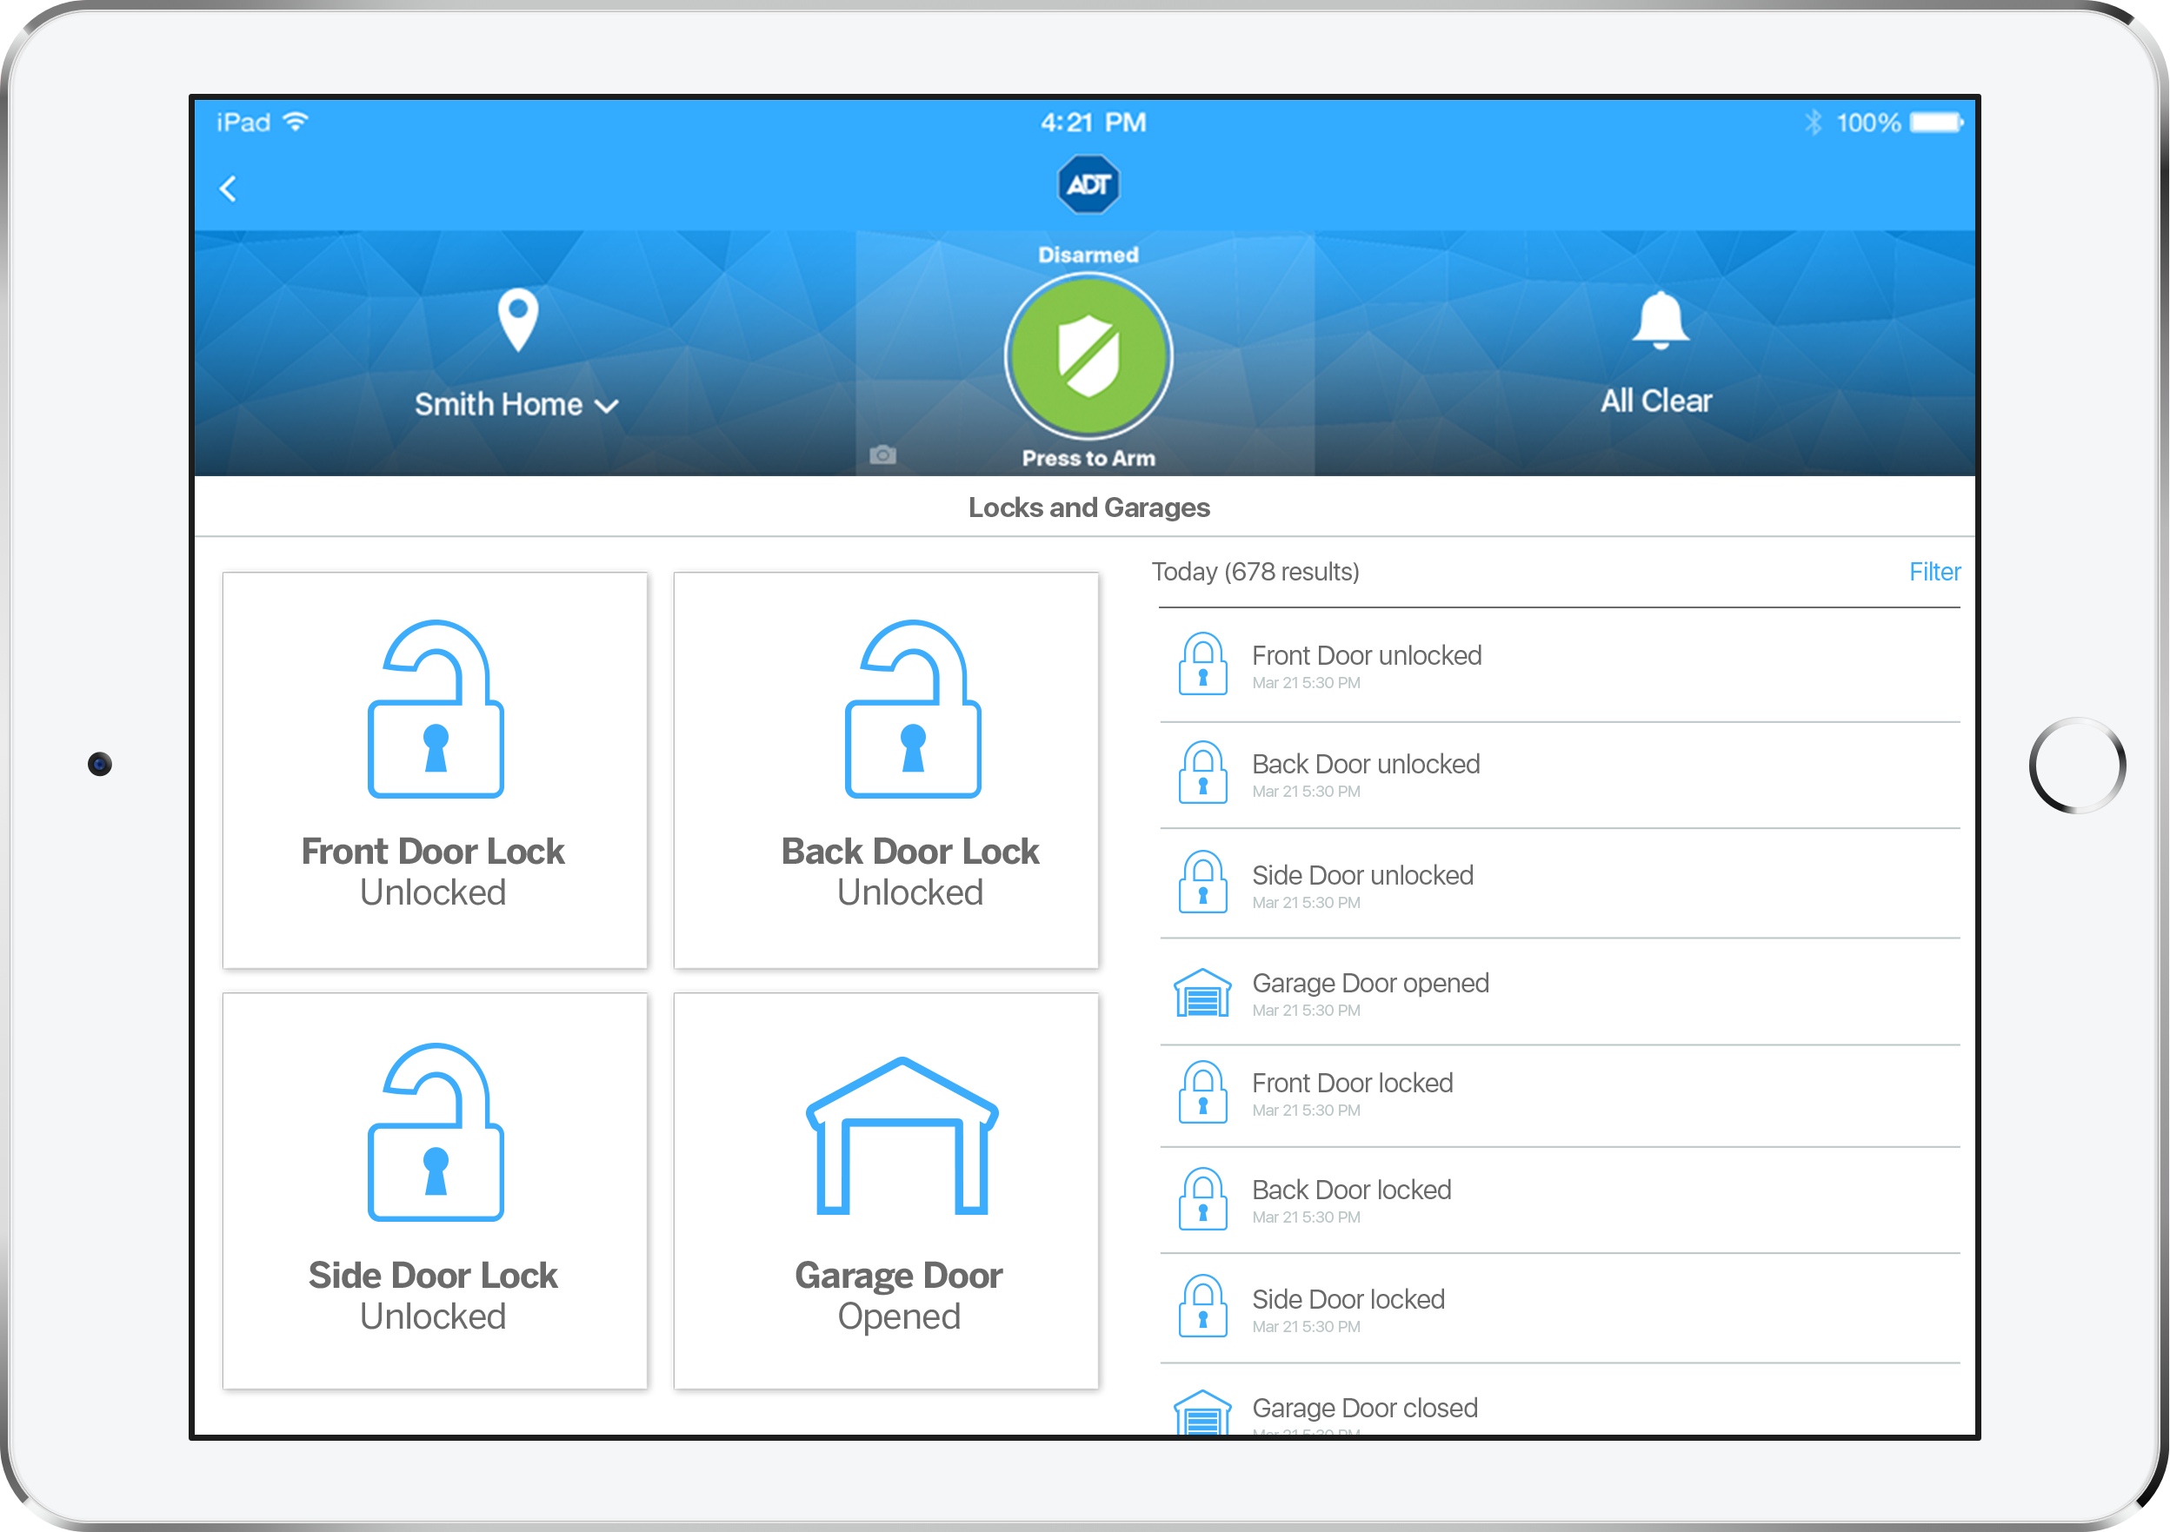2170x1532 pixels.
Task: Tap the Press to Arm label
Action: (1088, 458)
